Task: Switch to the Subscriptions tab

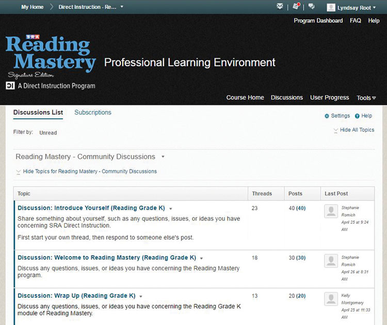Action: [93, 112]
